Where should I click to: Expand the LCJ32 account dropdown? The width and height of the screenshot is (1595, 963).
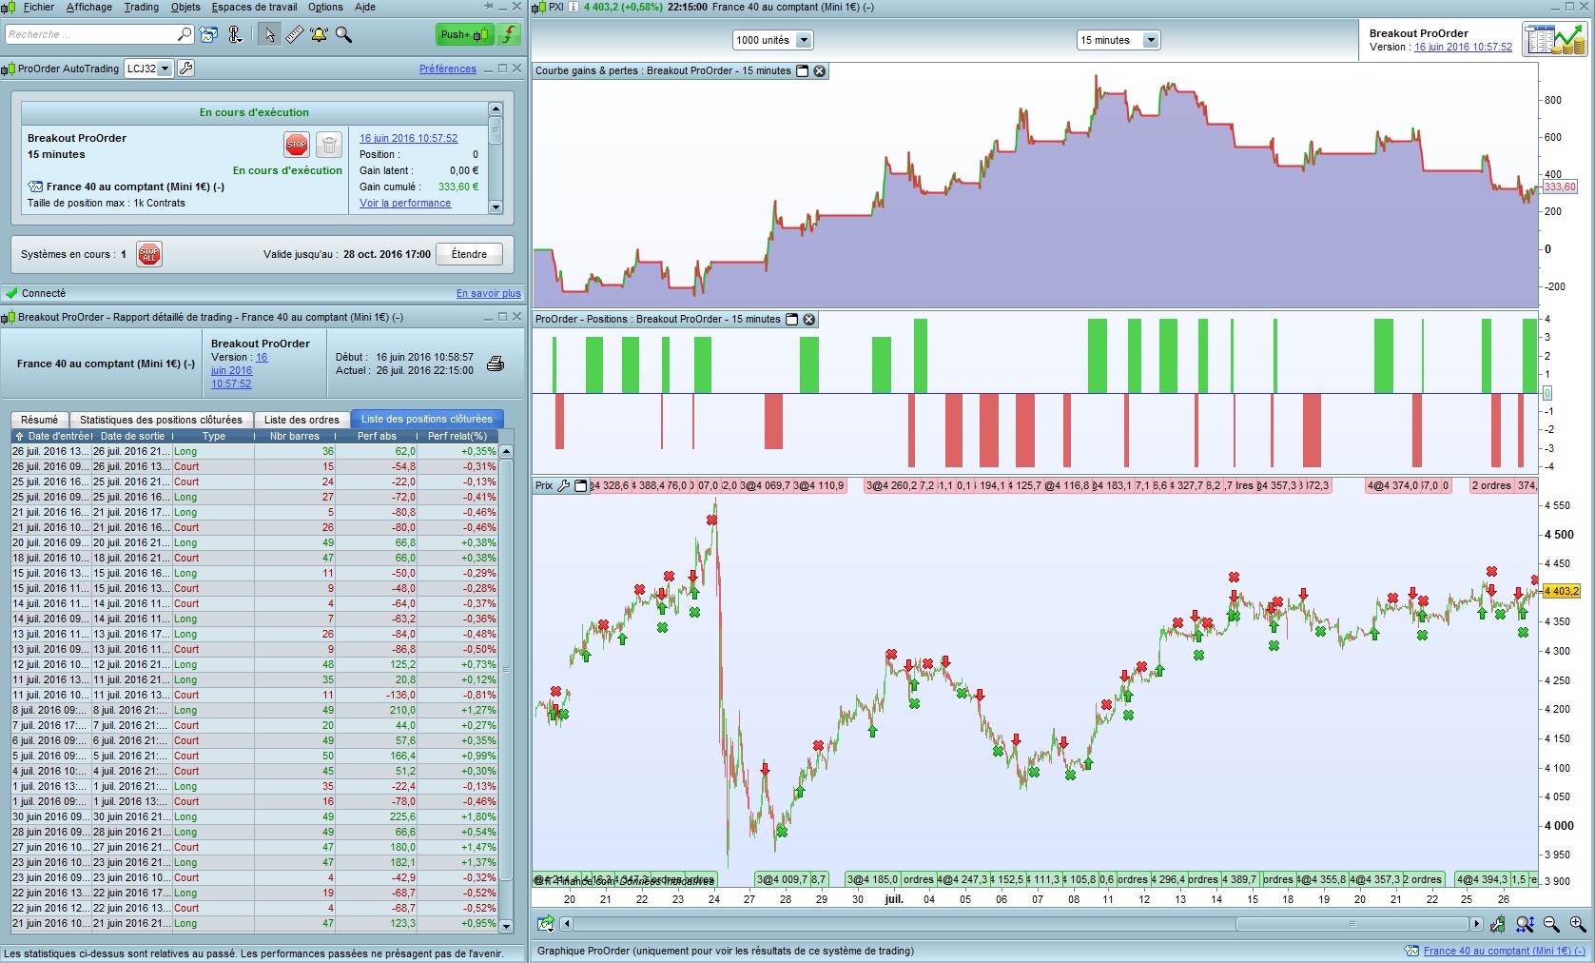(x=165, y=69)
